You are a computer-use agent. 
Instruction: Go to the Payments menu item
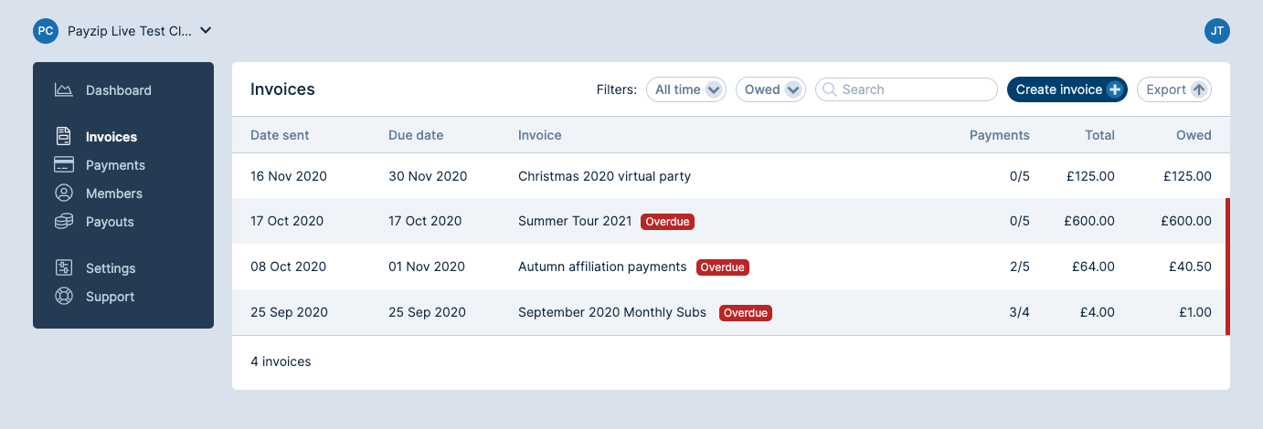[115, 165]
